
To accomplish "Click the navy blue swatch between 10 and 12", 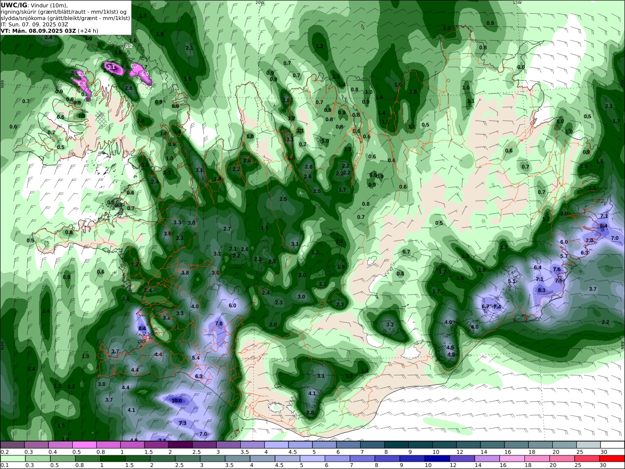I will (x=437, y=459).
